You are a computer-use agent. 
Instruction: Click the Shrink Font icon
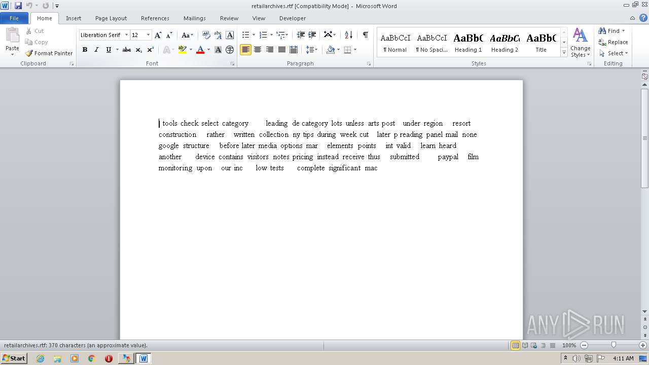(x=169, y=35)
